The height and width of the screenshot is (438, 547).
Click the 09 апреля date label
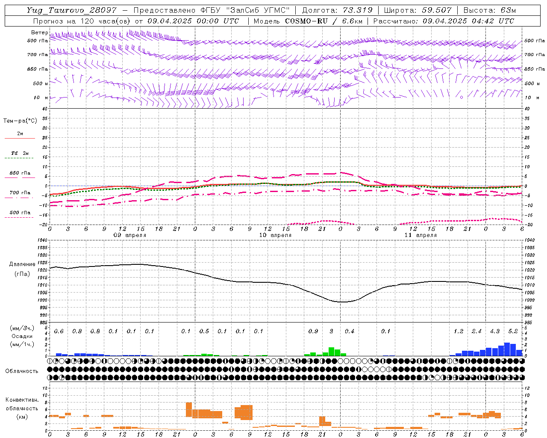(x=129, y=235)
